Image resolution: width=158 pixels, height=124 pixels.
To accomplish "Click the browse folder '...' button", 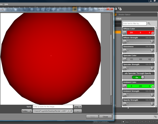I will [78, 111].
